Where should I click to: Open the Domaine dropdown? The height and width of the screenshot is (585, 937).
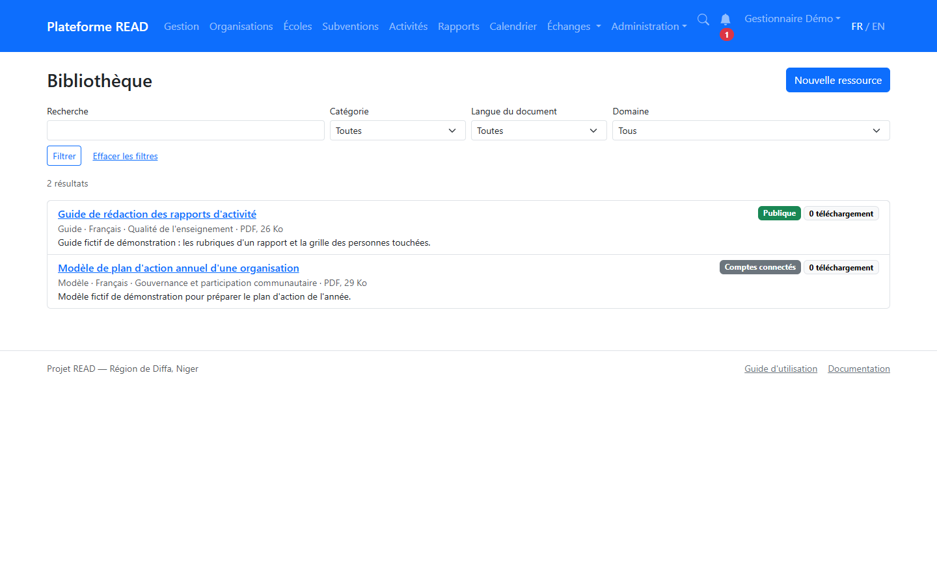(751, 131)
